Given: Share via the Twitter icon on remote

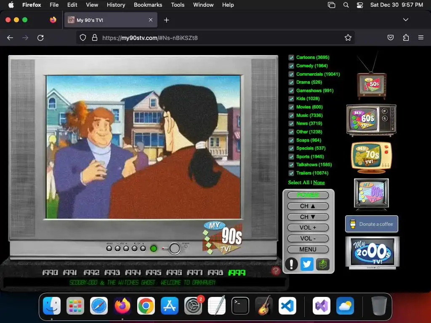Looking at the screenshot, I should (307, 264).
